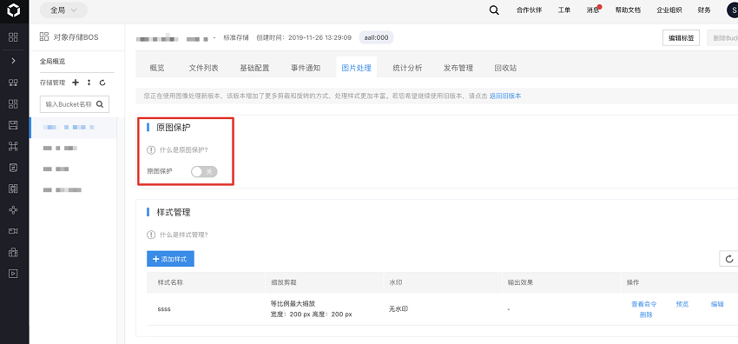Open the 统计分析 tab
The image size is (738, 344).
click(407, 68)
